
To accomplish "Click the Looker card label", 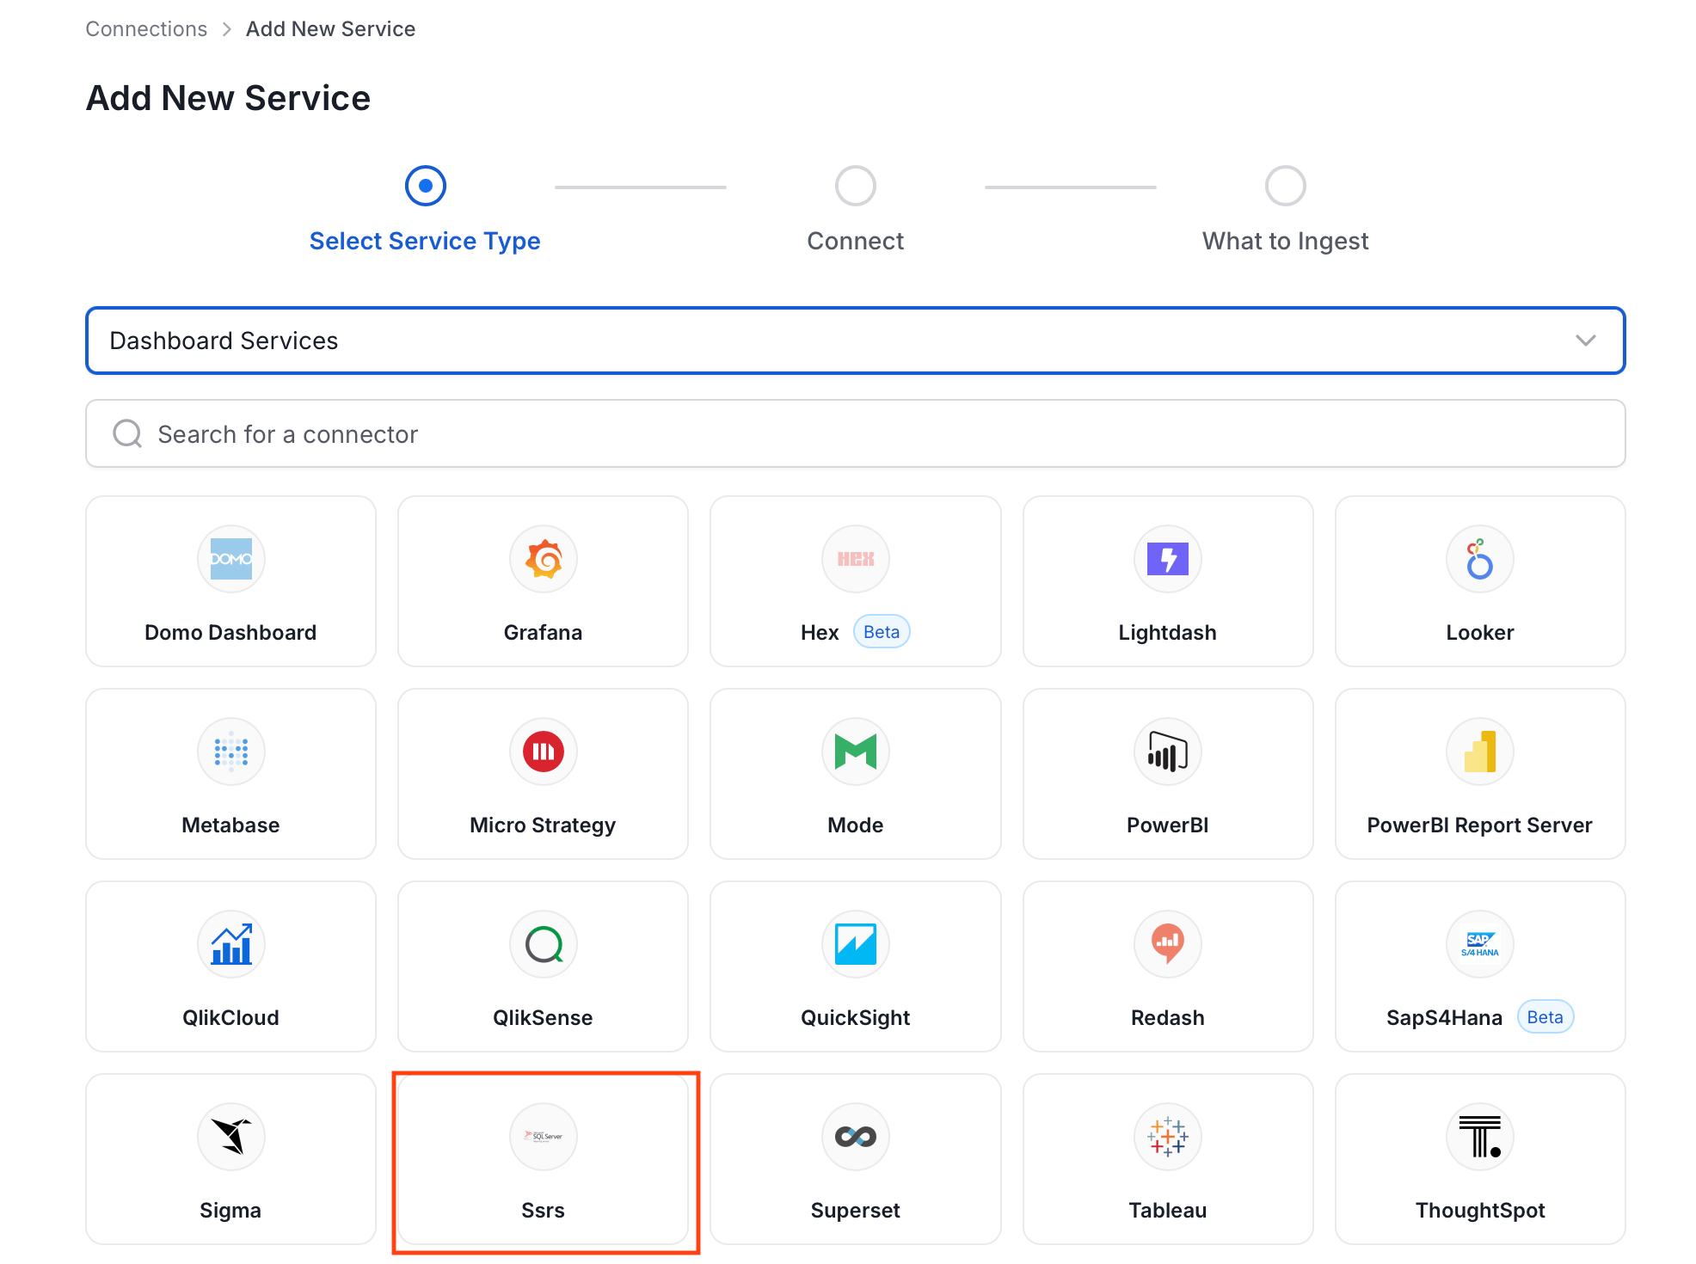I will [1480, 633].
